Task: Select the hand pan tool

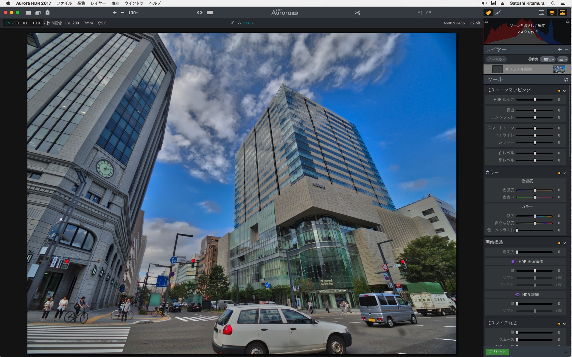Action: tap(488, 12)
